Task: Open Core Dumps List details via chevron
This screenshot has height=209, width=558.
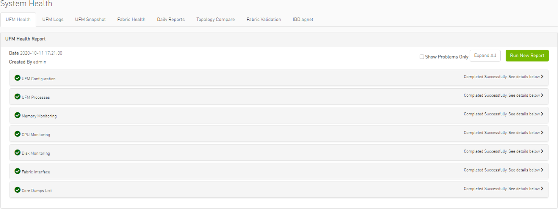Action: pyautogui.click(x=542, y=188)
